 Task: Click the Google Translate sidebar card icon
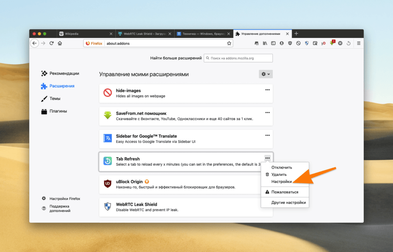tap(107, 138)
